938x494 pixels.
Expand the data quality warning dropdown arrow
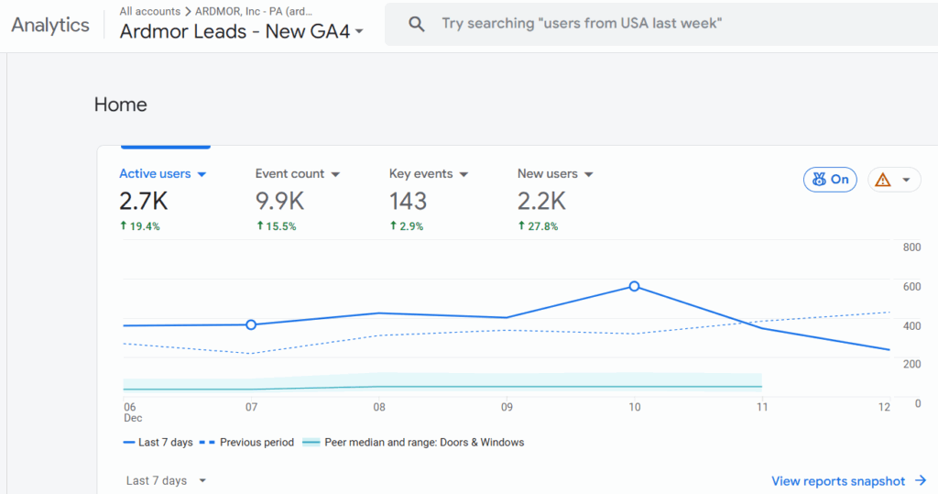(907, 180)
